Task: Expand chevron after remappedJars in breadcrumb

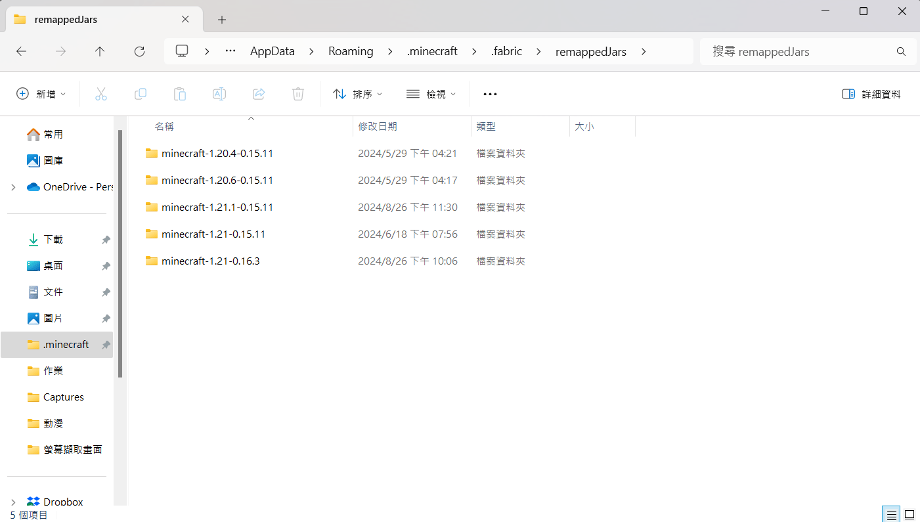Action: pos(644,51)
